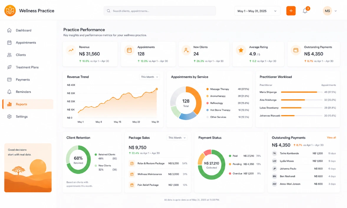The width and height of the screenshot is (347, 208).
Task: Click the New Clients person-plus icon
Action: click(x=186, y=50)
